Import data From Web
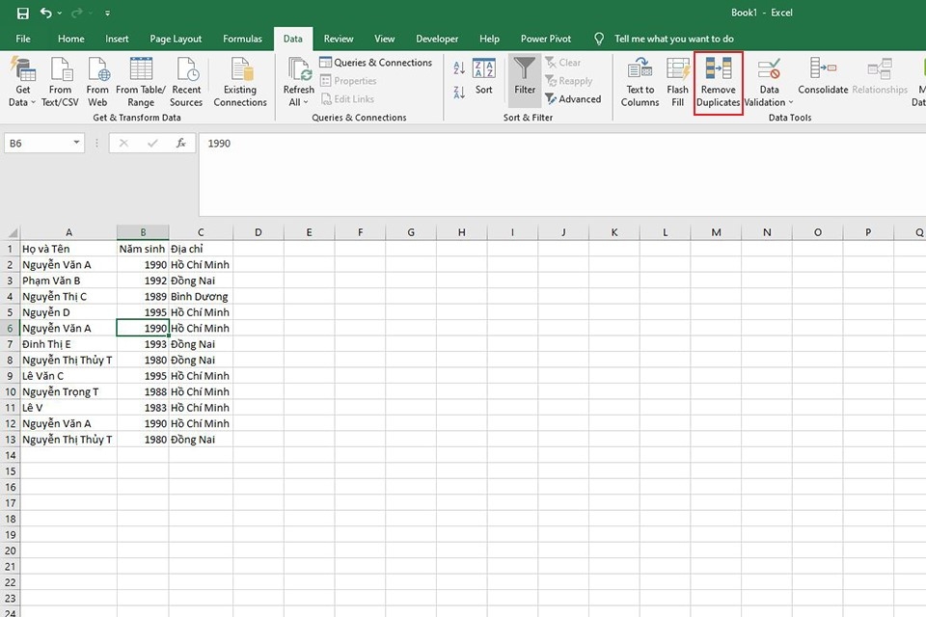 (97, 82)
